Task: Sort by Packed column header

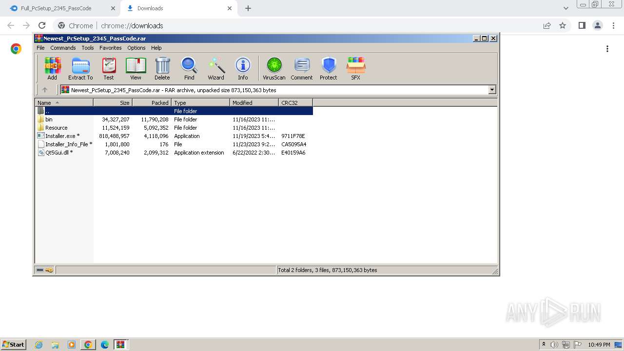Action: (x=152, y=102)
